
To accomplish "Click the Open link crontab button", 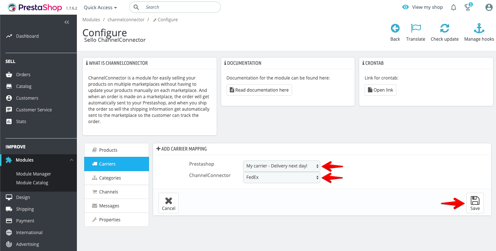I will coord(380,90).
